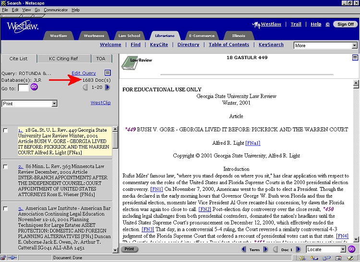This screenshot has width=360, height=262.
Task: Open the View menu
Action: pos(26,10)
